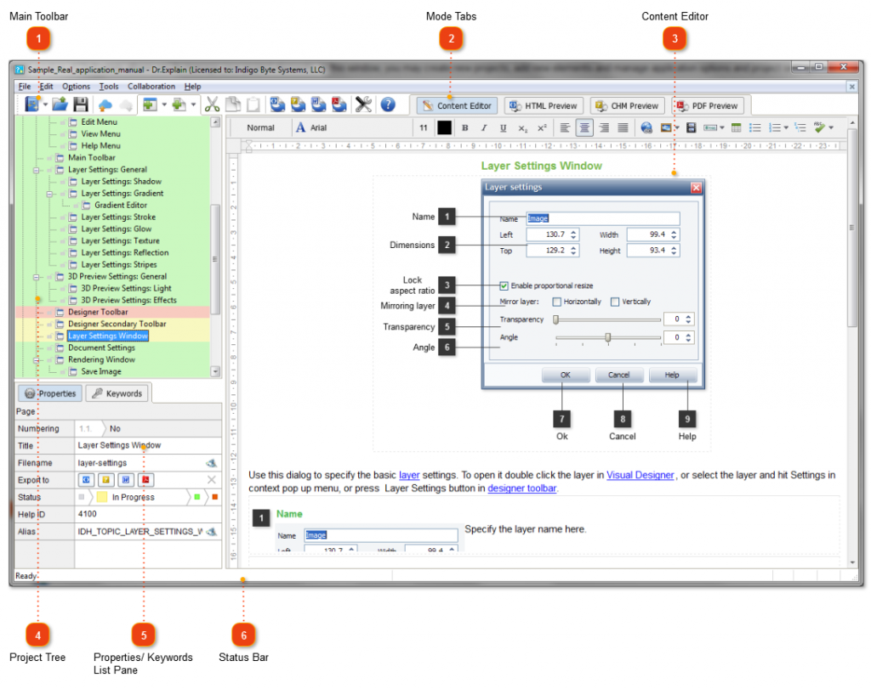Click the Filename field containing layer-settings

tap(148, 463)
